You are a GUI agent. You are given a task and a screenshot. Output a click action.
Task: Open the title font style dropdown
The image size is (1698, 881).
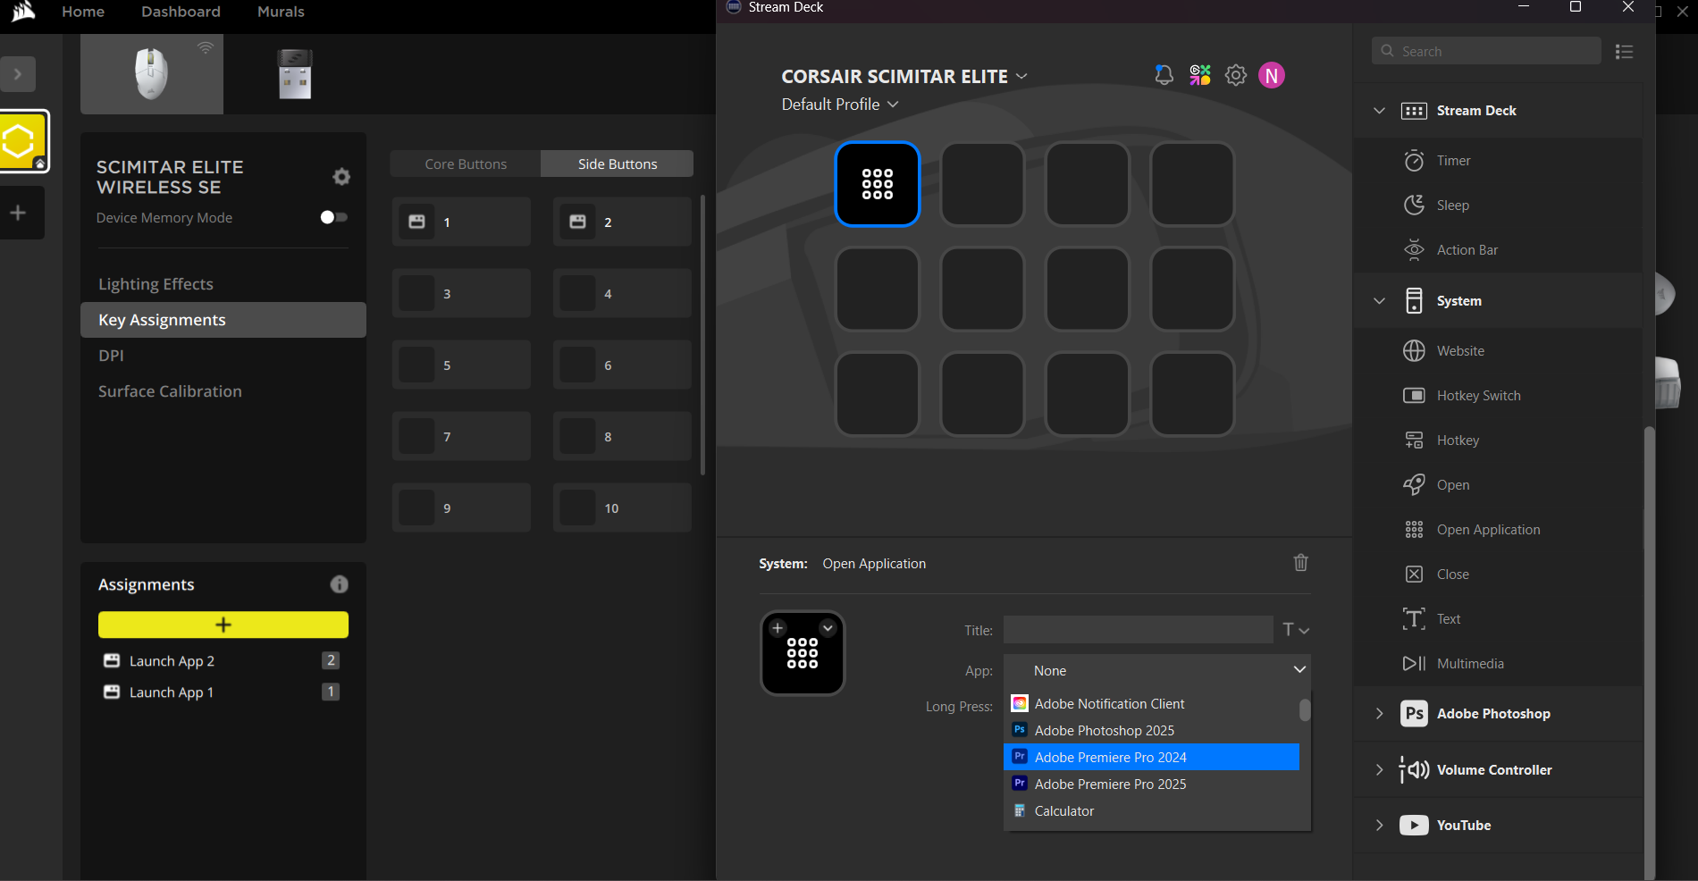pyautogui.click(x=1296, y=630)
